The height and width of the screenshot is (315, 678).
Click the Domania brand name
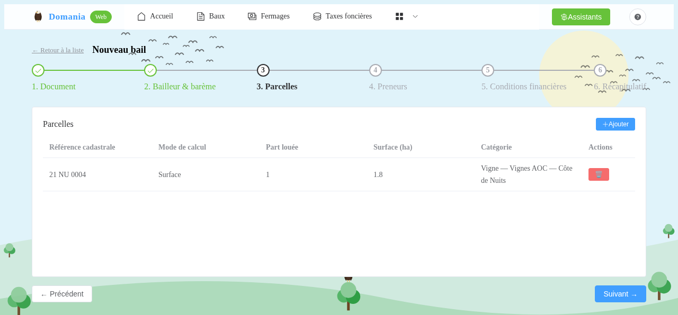click(x=67, y=17)
